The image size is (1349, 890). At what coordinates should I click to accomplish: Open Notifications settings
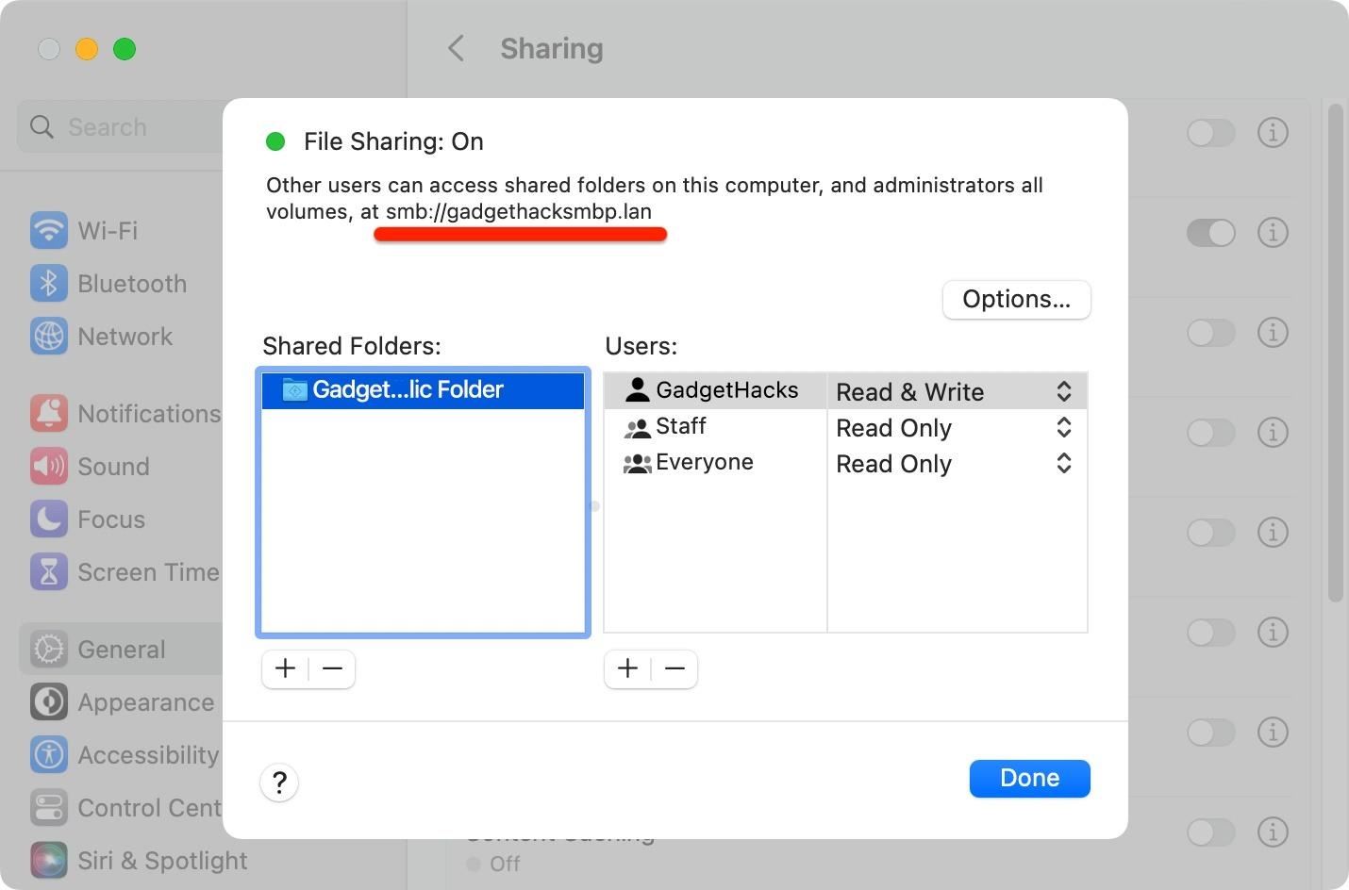pyautogui.click(x=148, y=413)
